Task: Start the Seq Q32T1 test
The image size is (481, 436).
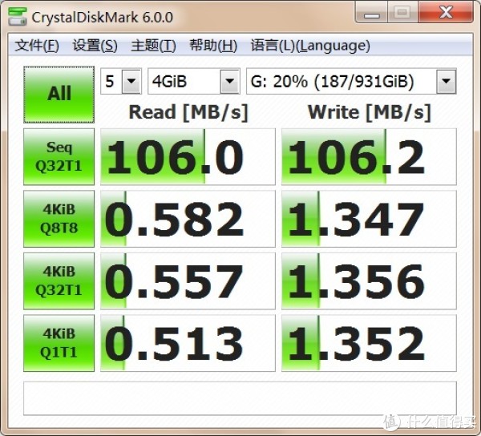Action: 59,156
